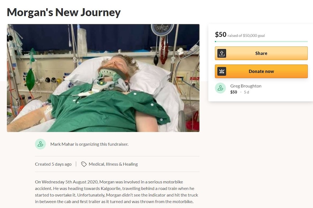This screenshot has height=208, width=313.
Task: Click the story paragraph about the accident
Action: coord(117,192)
